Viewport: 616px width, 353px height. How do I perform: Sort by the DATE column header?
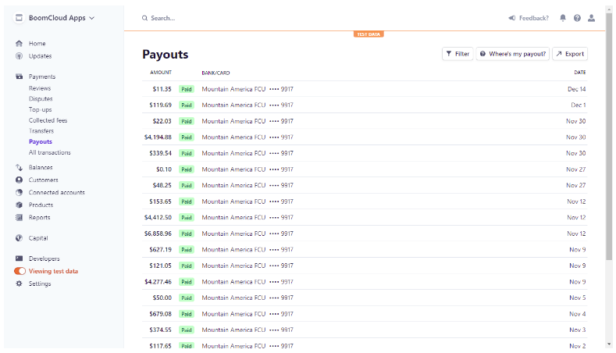tap(580, 73)
